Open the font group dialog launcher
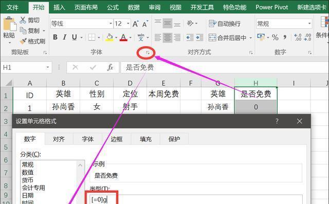The height and width of the screenshot is (204, 329). click(x=148, y=52)
